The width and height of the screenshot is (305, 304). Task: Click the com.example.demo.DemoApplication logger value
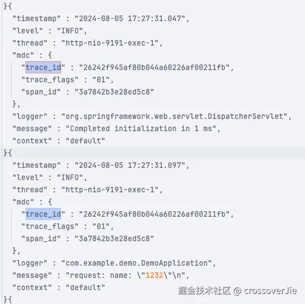click(x=137, y=263)
